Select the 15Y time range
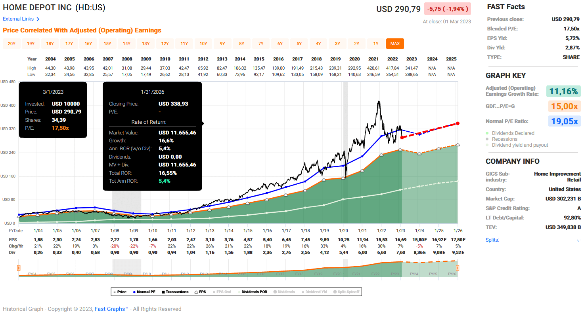This screenshot has height=314, width=584. click(x=107, y=44)
